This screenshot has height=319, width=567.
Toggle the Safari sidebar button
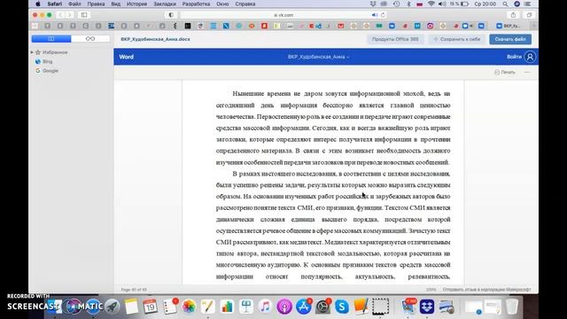point(84,15)
